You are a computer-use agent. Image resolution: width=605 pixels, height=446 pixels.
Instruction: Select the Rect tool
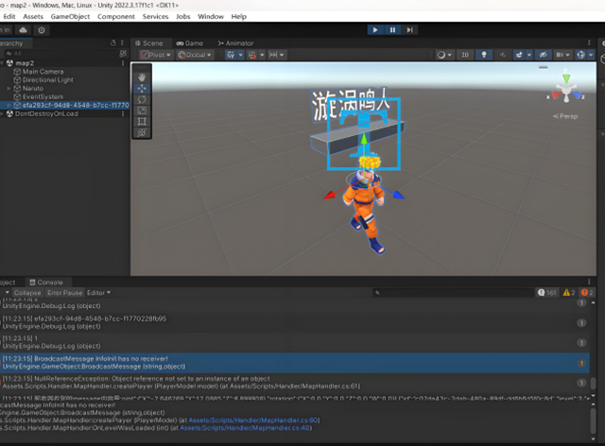(142, 121)
